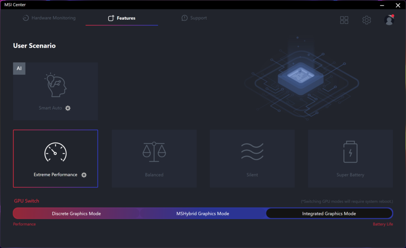The width and height of the screenshot is (406, 248).
Task: Open Extreme Performance settings gear
Action: (84, 175)
